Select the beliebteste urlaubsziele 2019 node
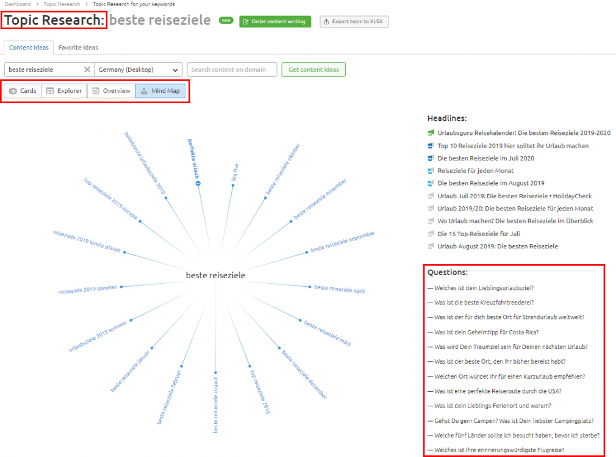The image size is (616, 457). 145,163
